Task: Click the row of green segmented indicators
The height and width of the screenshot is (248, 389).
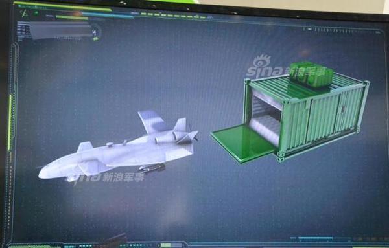Action: 173,16
